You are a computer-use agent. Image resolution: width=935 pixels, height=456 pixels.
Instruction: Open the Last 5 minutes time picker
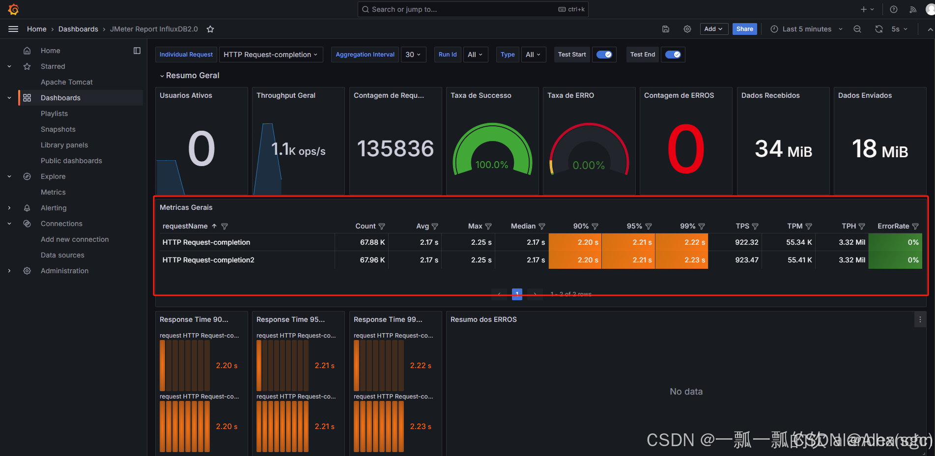[x=806, y=29]
